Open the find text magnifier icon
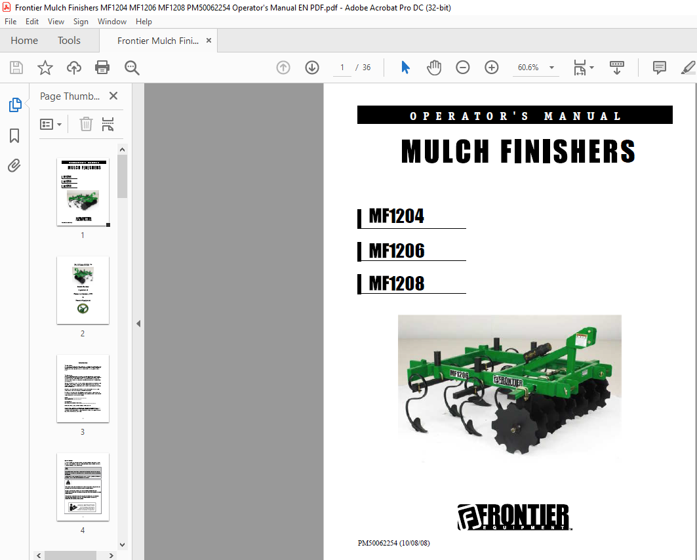Image resolution: width=697 pixels, height=560 pixels. (132, 68)
